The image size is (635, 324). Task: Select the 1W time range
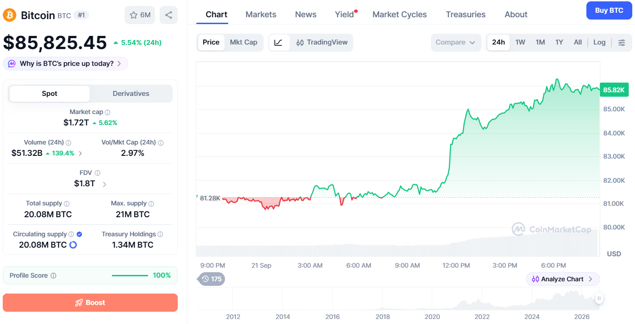520,42
